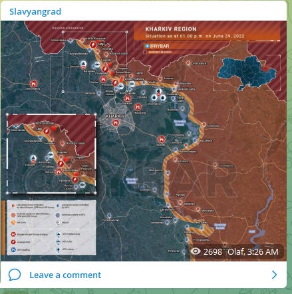
Task: Open the Slavyangrad channel name link
Action: pyautogui.click(x=35, y=12)
